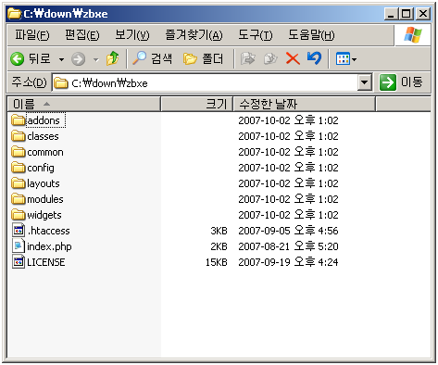Viewport: 438px width, 365px height.
Task: Toggle the Folders pane toolbar button
Action: [203, 58]
